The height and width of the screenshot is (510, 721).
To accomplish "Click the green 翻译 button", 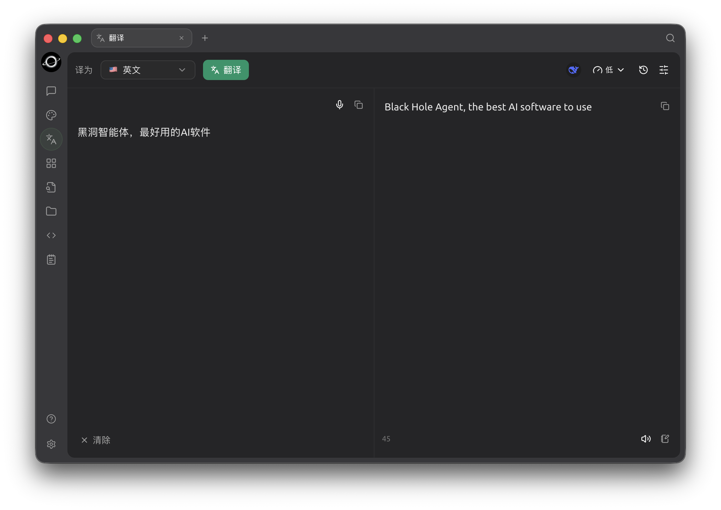I will (226, 70).
